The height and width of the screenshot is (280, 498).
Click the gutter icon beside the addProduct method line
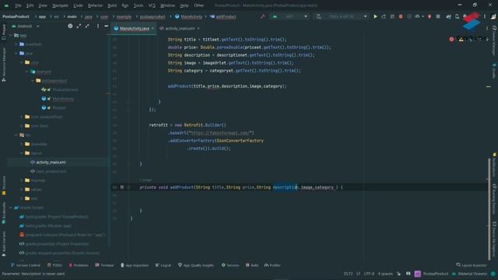tap(122, 187)
